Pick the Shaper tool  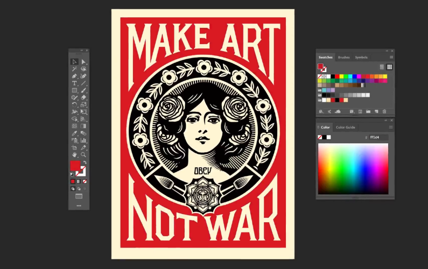[x=74, y=97]
